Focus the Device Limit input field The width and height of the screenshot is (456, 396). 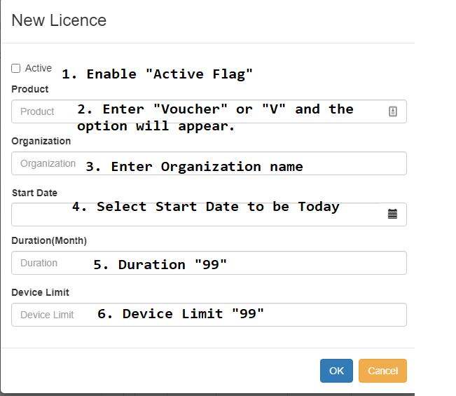209,315
